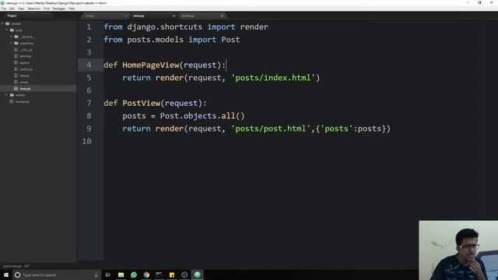498x280 pixels.
Task: Click the presenter webcam overlay
Action: 458,250
